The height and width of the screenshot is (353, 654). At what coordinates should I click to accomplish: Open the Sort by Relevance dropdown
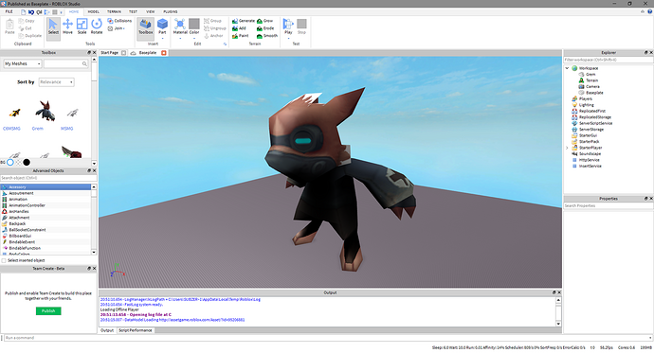click(x=57, y=82)
